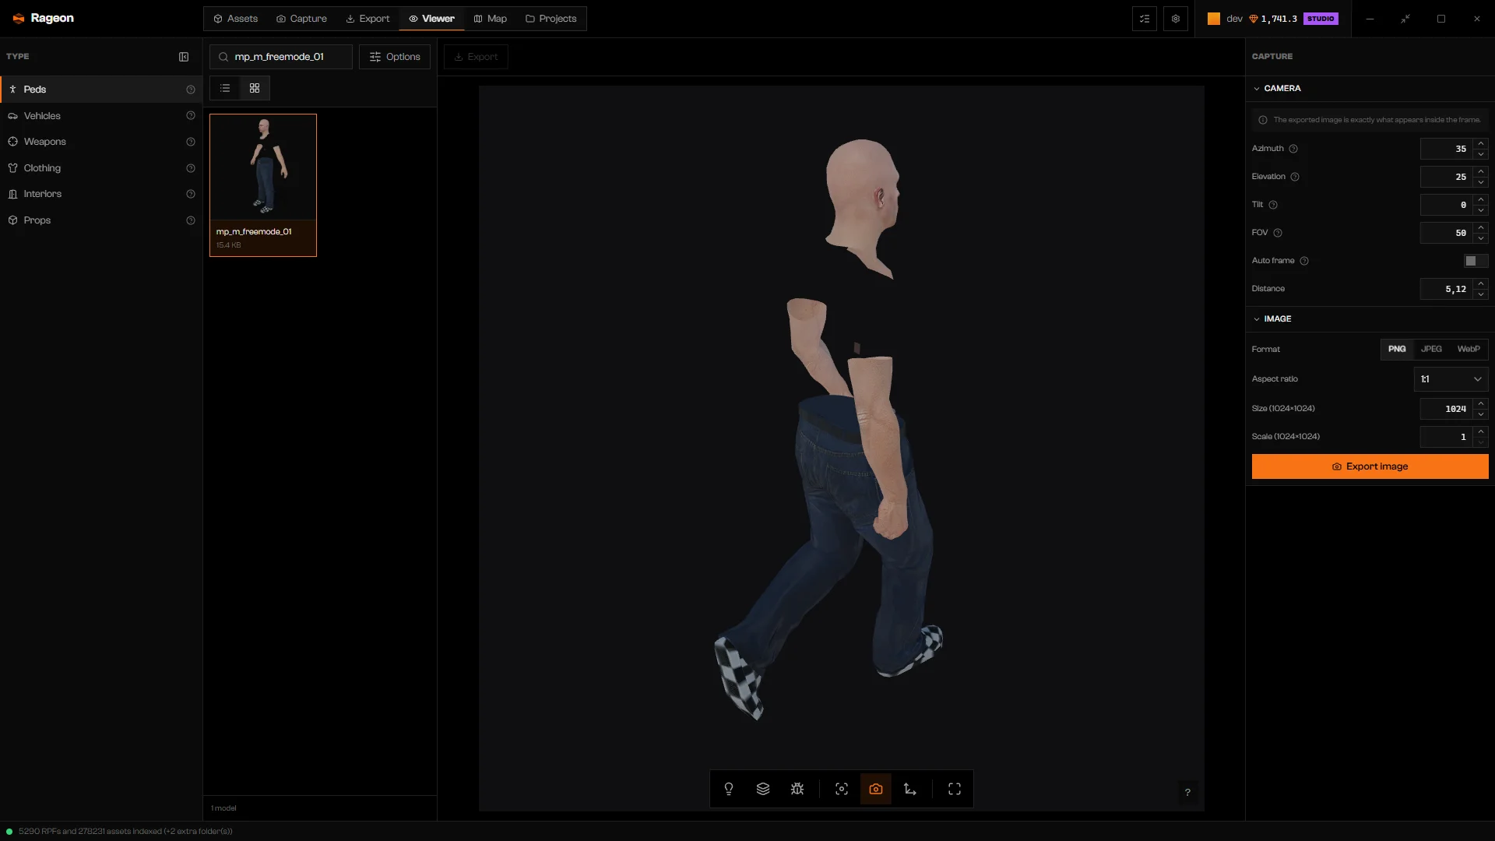Select PNG image format
Screen dimensions: 1495x841
coord(1397,349)
